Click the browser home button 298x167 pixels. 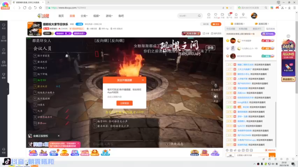point(30,8)
